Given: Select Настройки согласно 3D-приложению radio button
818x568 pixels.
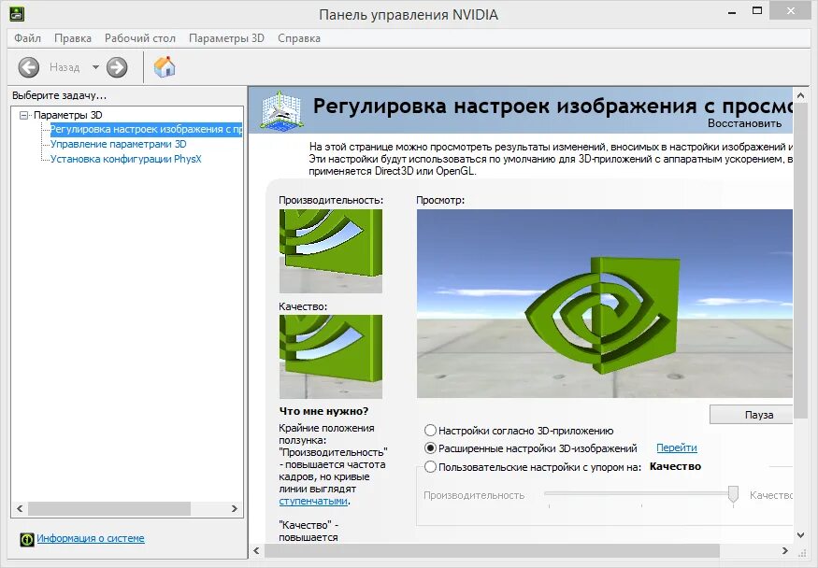Looking at the screenshot, I should [430, 431].
